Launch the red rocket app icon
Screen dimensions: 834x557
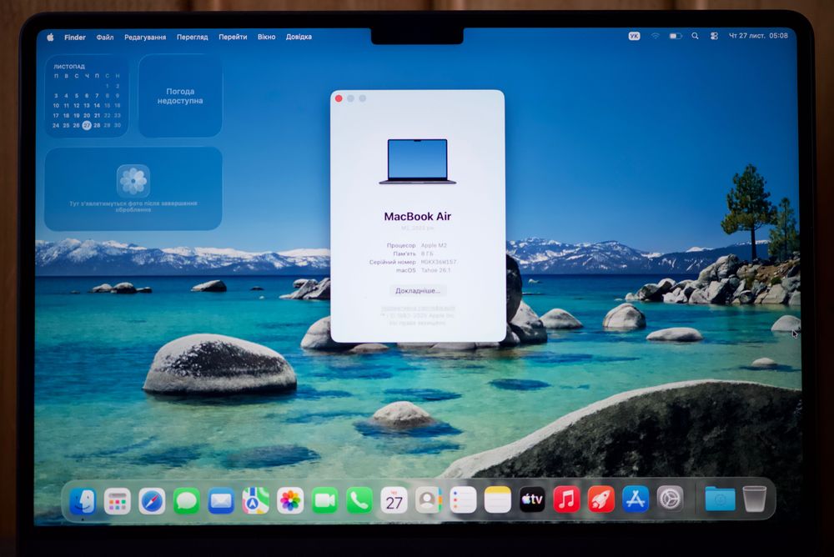[x=601, y=499]
